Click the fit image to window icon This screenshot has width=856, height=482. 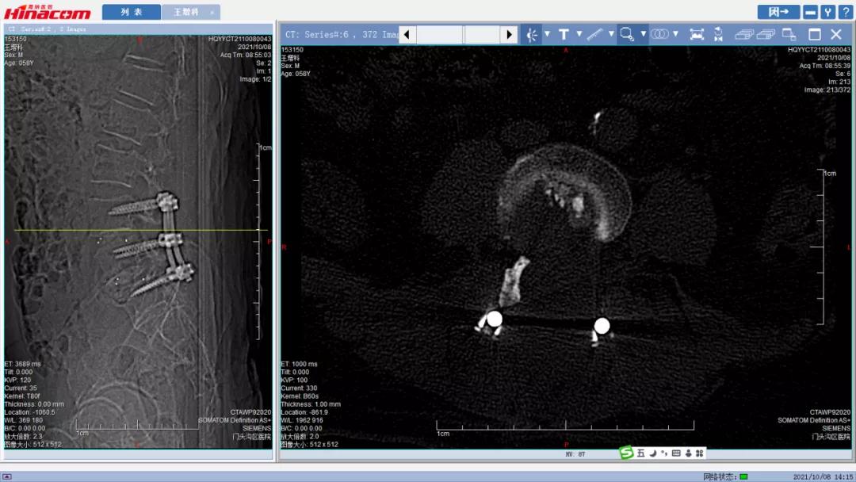pyautogui.click(x=697, y=34)
